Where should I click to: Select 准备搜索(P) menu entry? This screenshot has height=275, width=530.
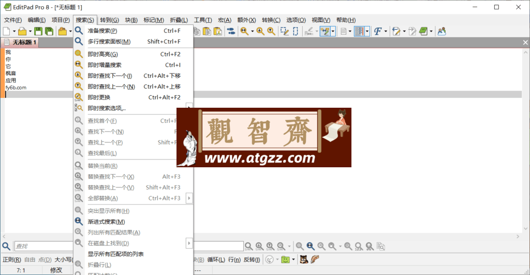click(133, 31)
